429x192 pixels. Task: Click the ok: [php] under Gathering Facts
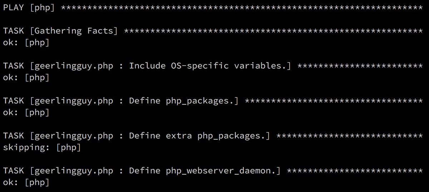point(26,43)
